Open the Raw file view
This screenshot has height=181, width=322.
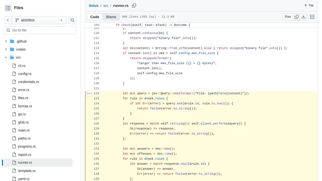288,17
